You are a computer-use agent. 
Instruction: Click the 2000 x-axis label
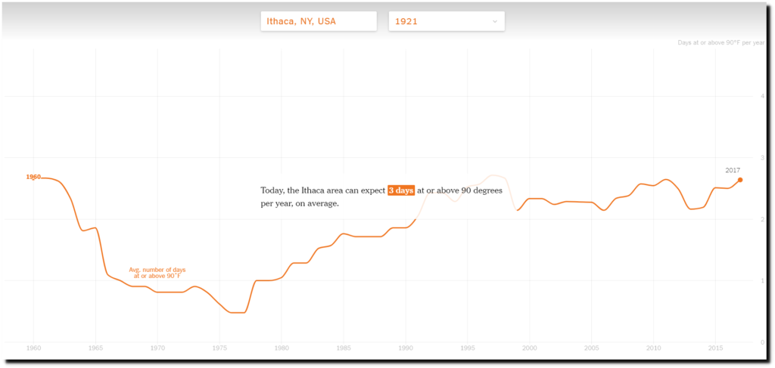tap(529, 348)
